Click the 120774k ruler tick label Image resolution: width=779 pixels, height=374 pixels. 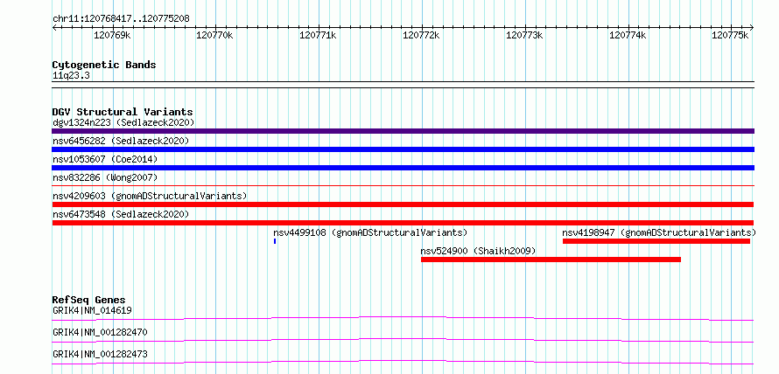628,35
